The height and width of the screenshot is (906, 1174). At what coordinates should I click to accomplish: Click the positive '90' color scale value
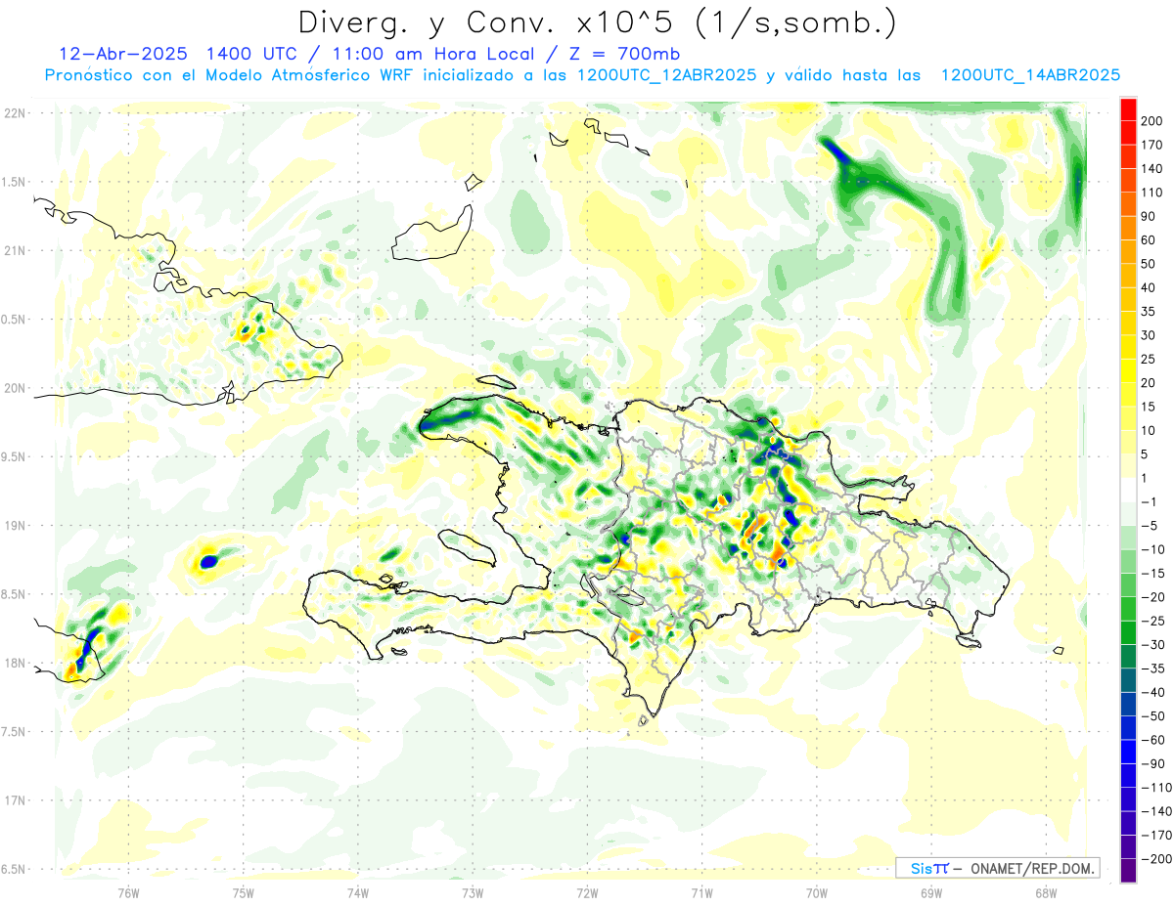point(1149,216)
